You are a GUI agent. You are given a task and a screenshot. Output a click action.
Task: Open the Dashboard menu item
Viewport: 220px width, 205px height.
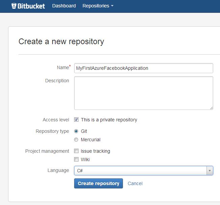[64, 6]
